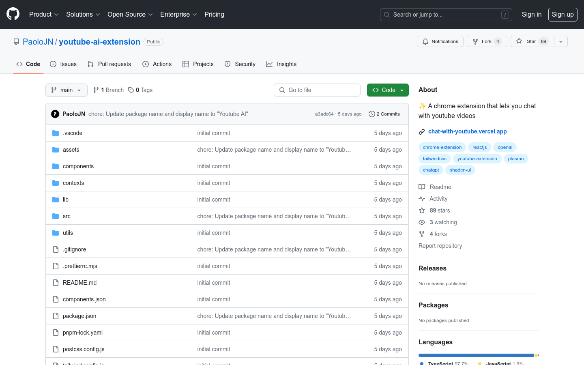Click the PaoloJN avatar in commit row
Viewport: 584px width, 365px height.
pyautogui.click(x=55, y=114)
